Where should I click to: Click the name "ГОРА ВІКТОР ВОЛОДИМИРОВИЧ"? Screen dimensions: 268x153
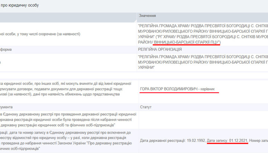tap(168, 89)
